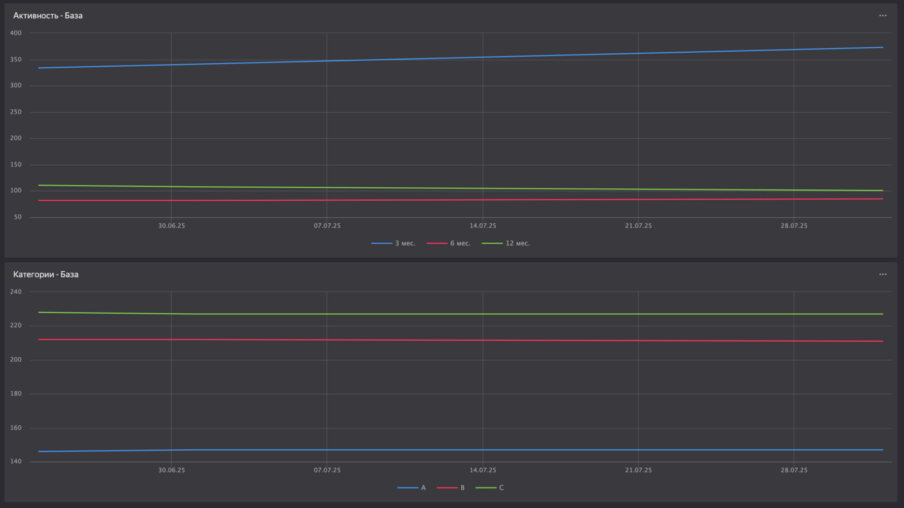Toggle the 3 мес. series in the legend
The width and height of the screenshot is (904, 508).
tap(393, 243)
